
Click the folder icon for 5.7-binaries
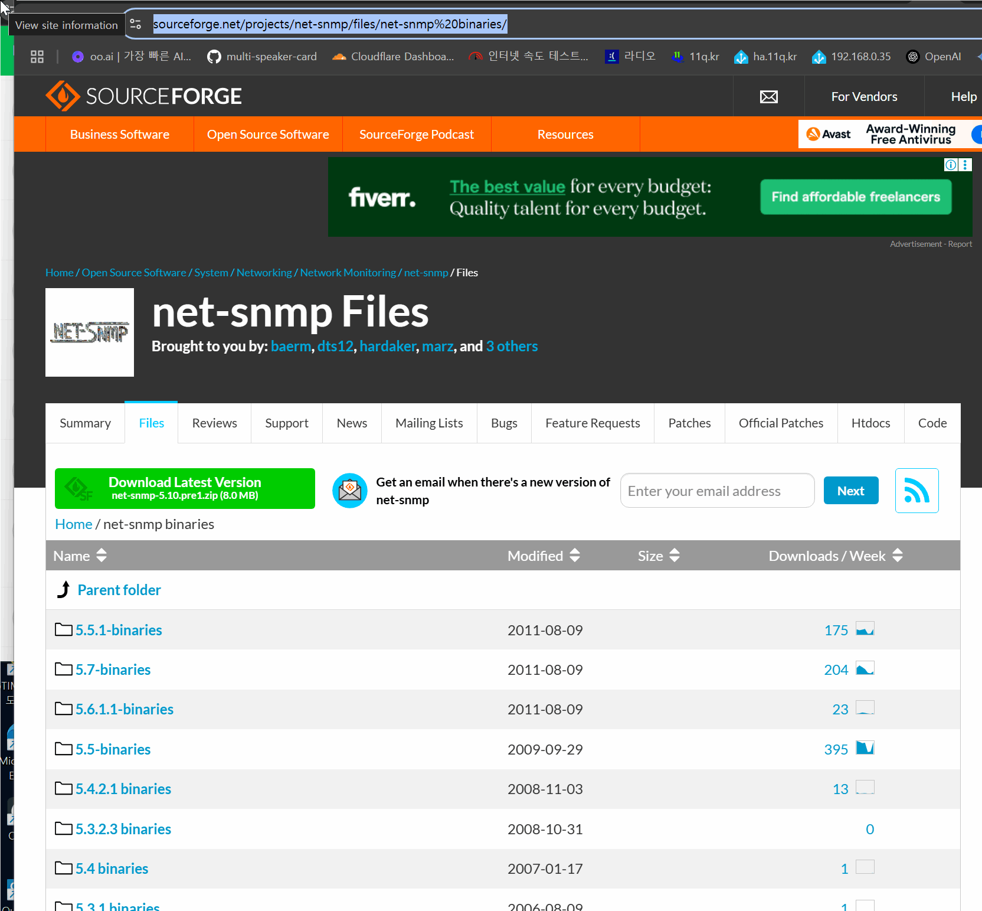pyautogui.click(x=64, y=669)
